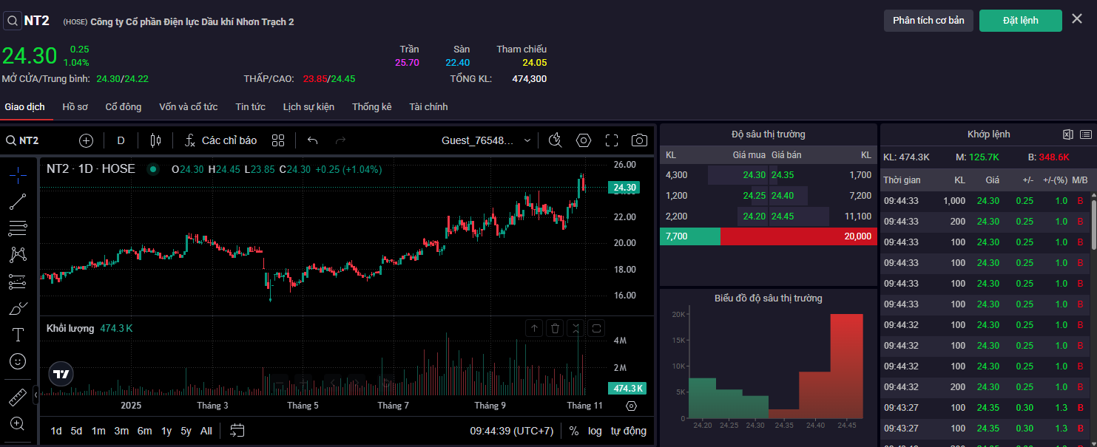This screenshot has height=447, width=1097.
Task: Toggle logarithmic scale on chart
Action: click(x=595, y=431)
